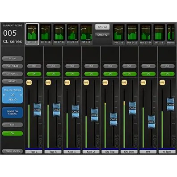Show the Master meter bank
177x177 pixels.
click(x=171, y=34)
